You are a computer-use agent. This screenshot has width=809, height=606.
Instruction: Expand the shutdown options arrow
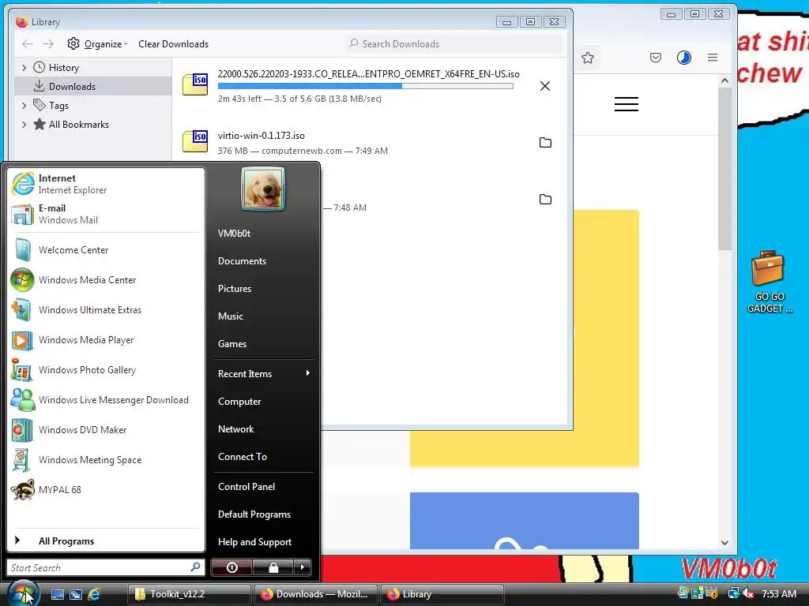tap(303, 567)
